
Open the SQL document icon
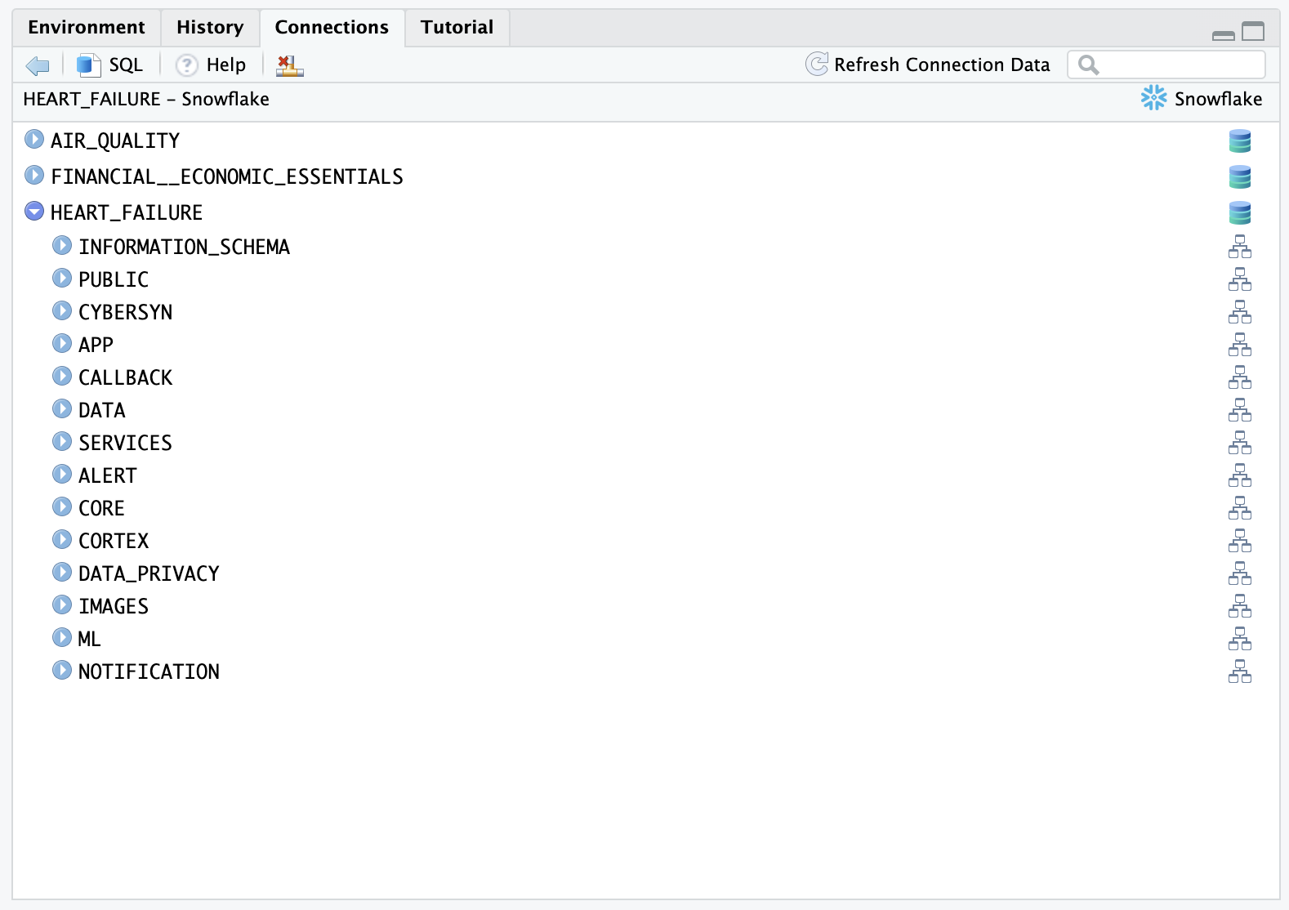click(88, 65)
